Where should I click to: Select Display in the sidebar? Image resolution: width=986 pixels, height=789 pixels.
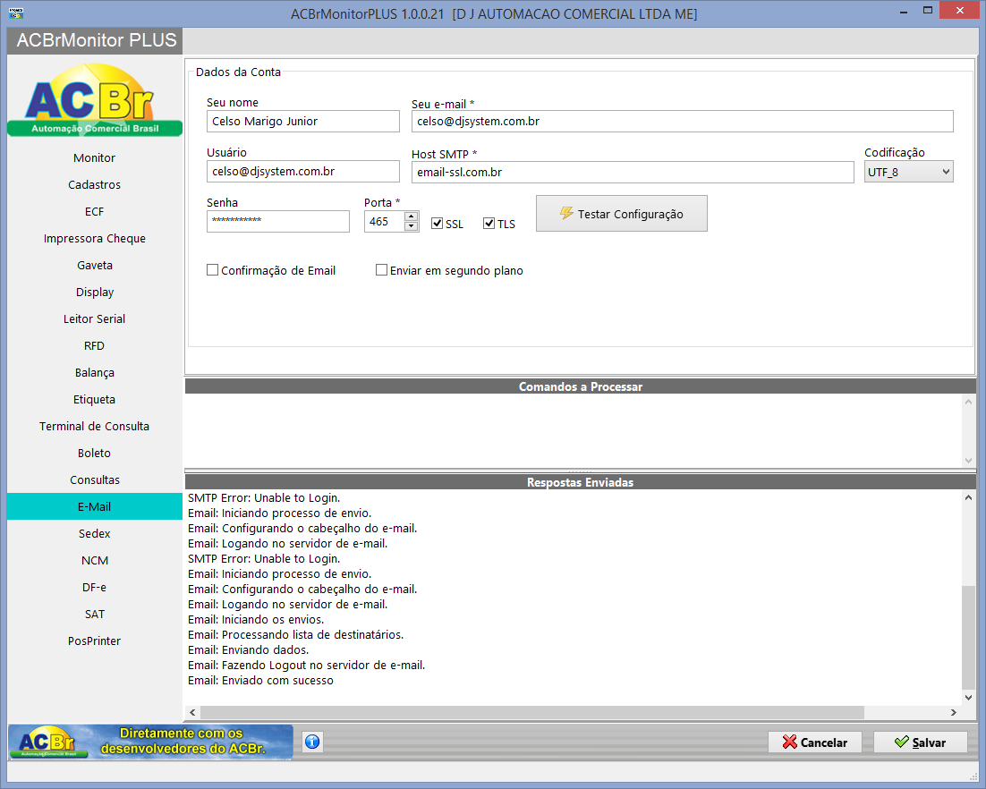tap(94, 293)
